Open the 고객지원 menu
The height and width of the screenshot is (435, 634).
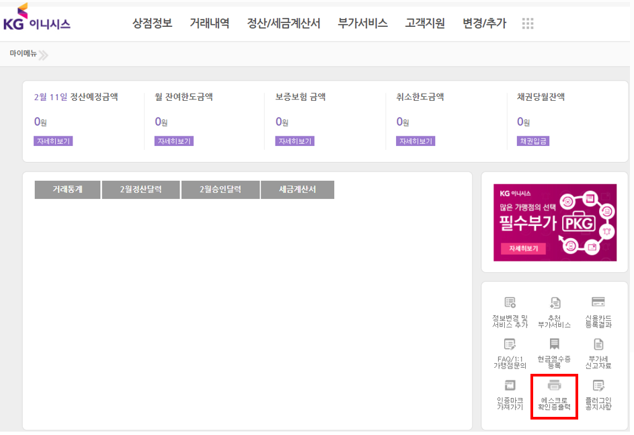pyautogui.click(x=425, y=24)
